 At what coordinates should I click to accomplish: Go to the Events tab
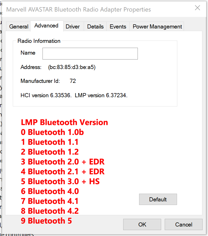[x=118, y=26]
